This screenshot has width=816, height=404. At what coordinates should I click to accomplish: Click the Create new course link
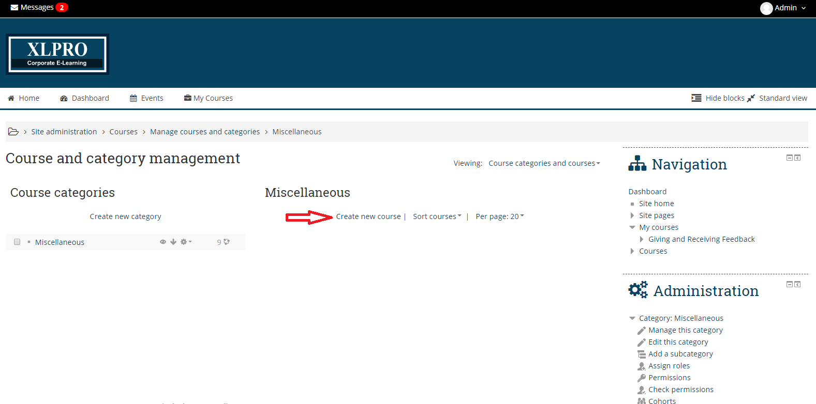368,216
